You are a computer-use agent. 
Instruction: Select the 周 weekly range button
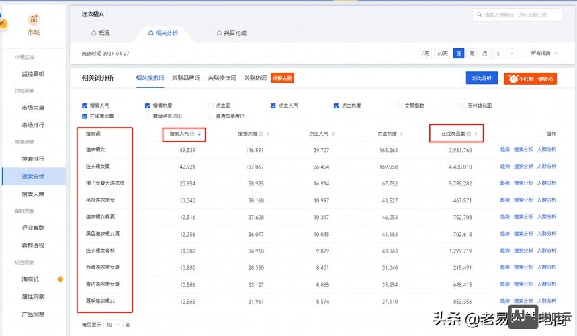click(x=472, y=54)
